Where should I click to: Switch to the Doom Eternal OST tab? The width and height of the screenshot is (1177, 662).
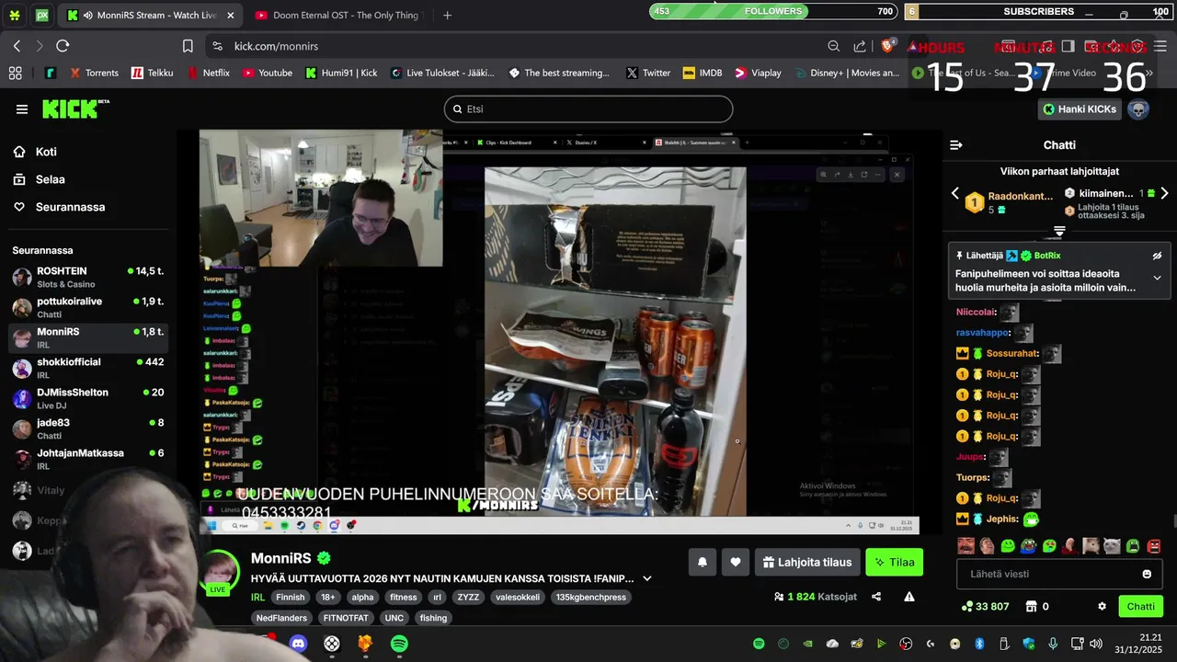(337, 15)
